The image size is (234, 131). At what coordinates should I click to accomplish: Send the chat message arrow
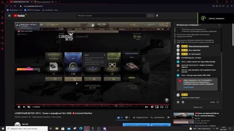click(x=218, y=102)
